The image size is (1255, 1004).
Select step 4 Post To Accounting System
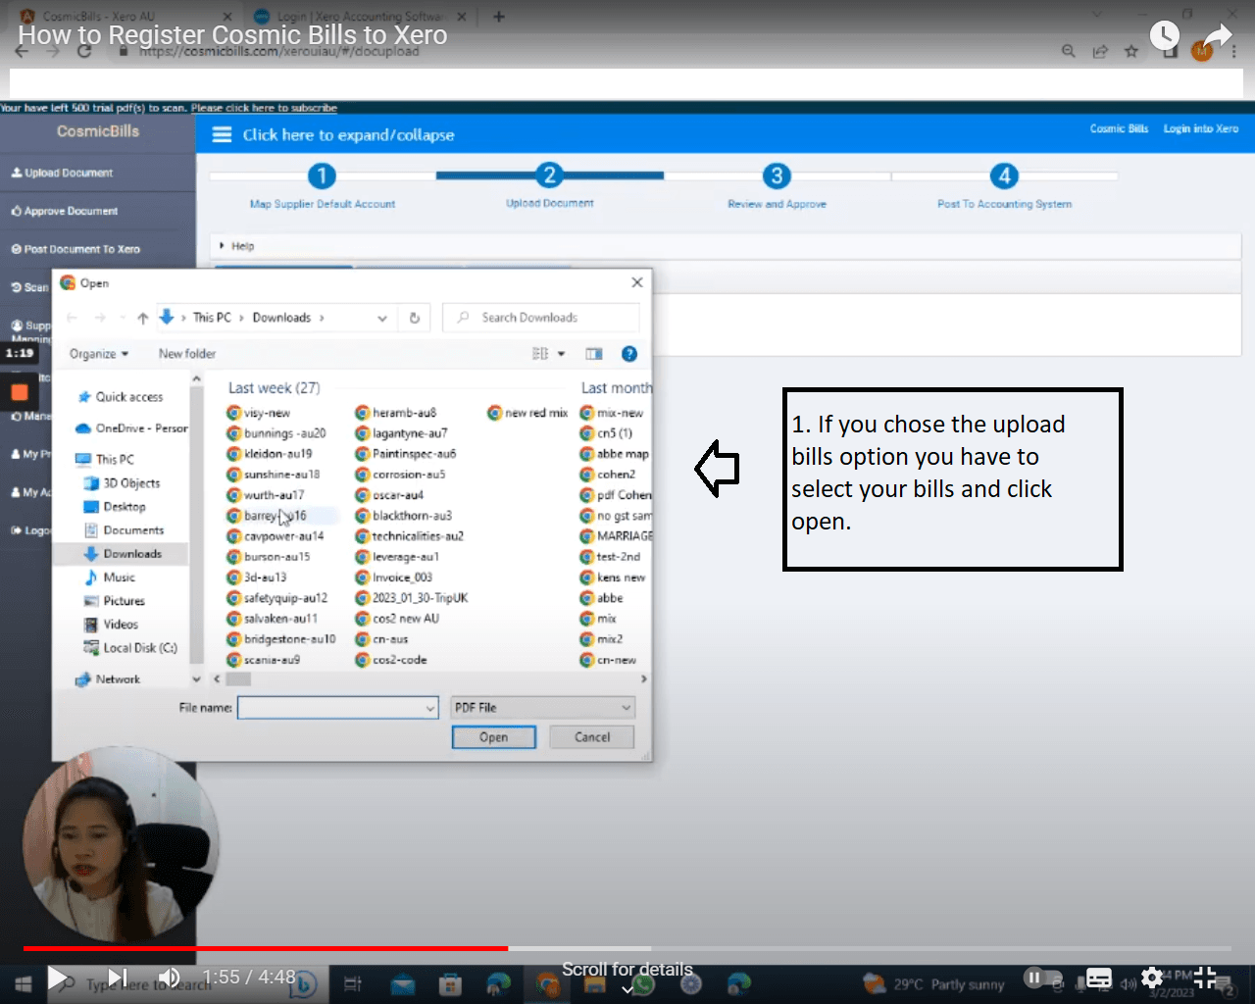click(x=1004, y=176)
